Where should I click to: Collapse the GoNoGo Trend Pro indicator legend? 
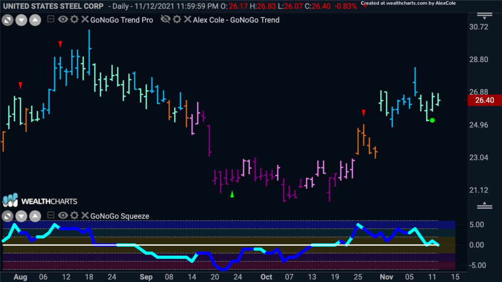coord(50,19)
